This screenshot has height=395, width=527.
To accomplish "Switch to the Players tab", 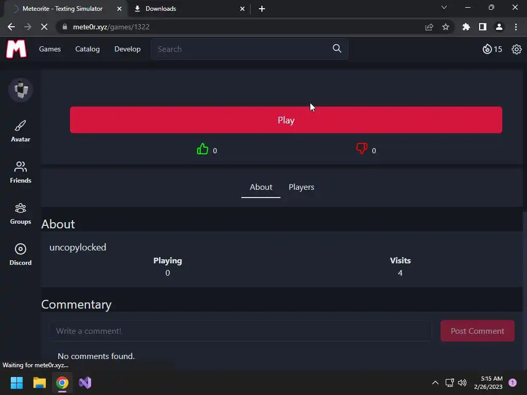I will click(x=302, y=187).
